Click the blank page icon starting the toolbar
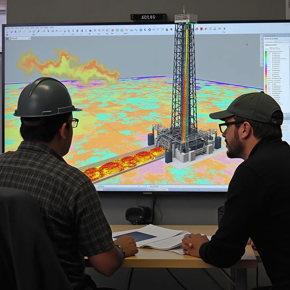 point(7,31)
